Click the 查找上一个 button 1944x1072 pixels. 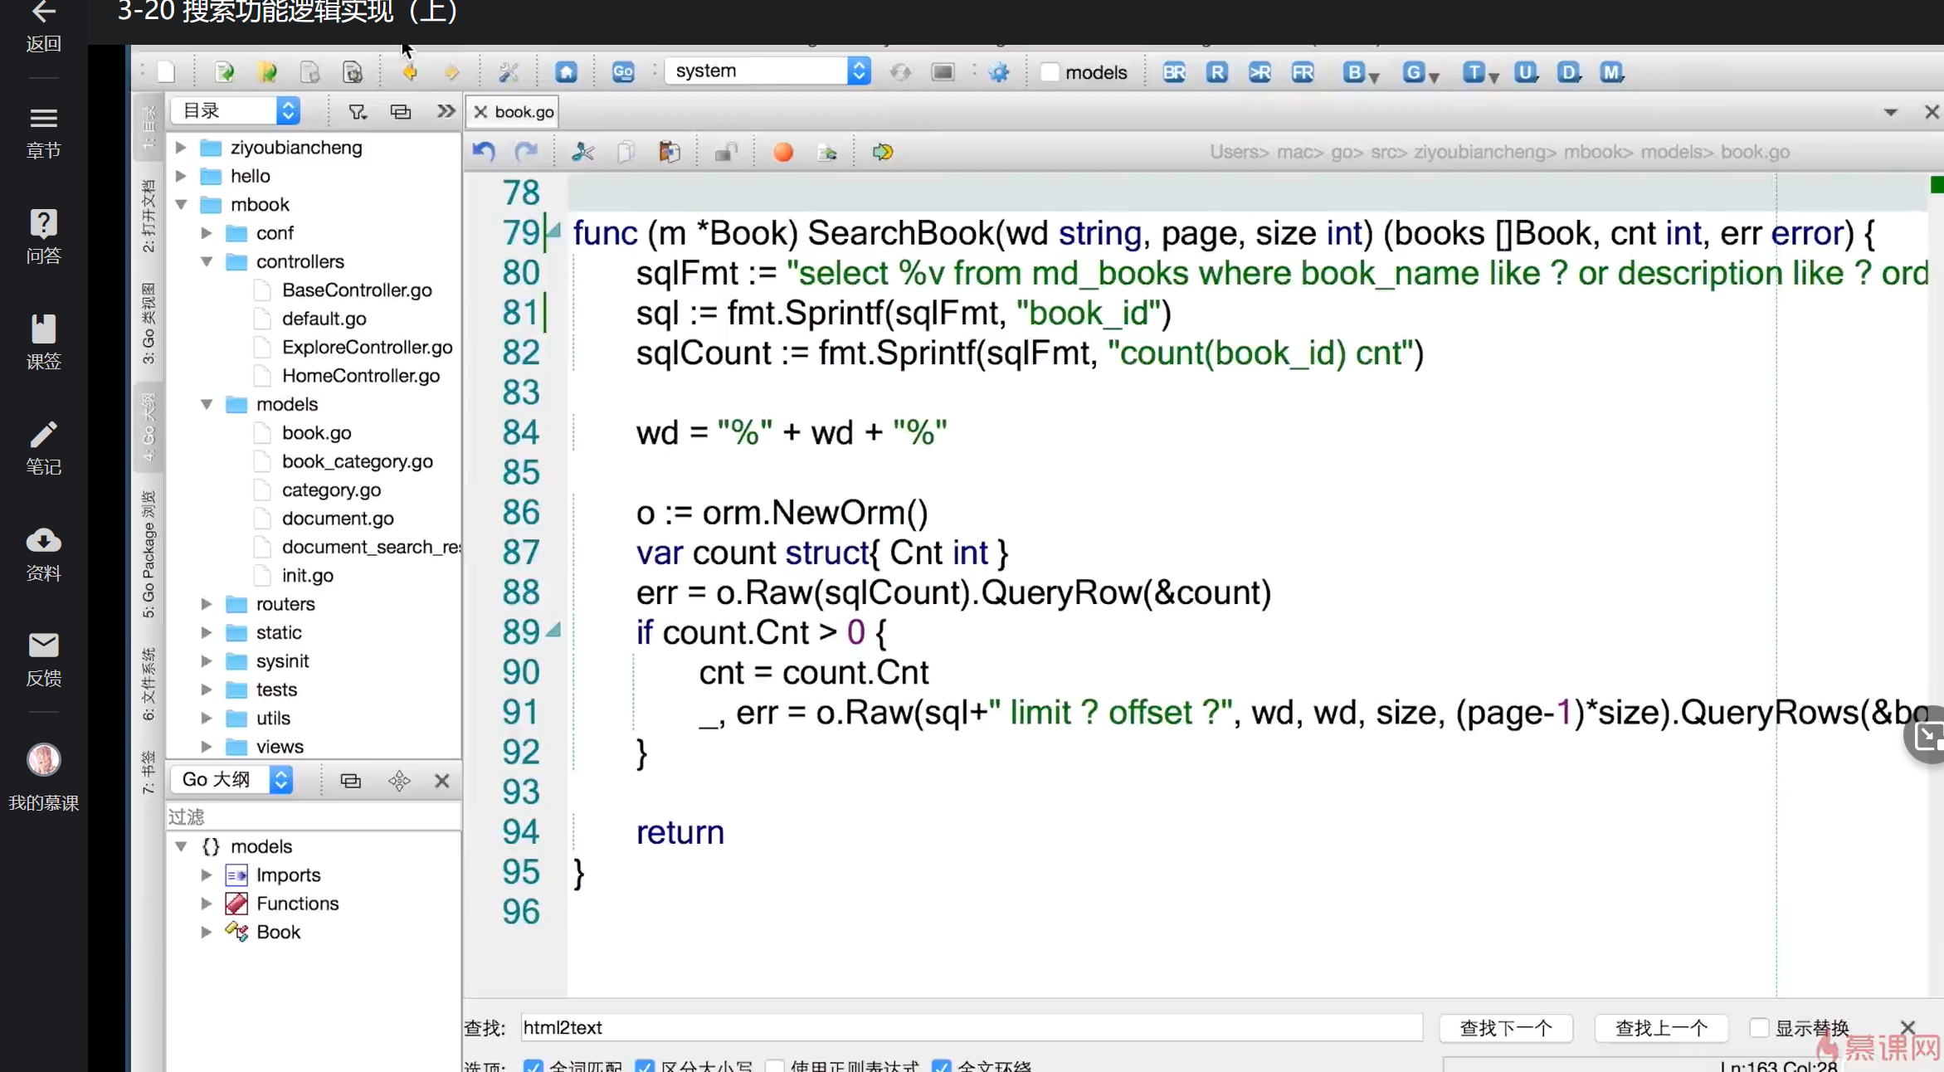1660,1027
